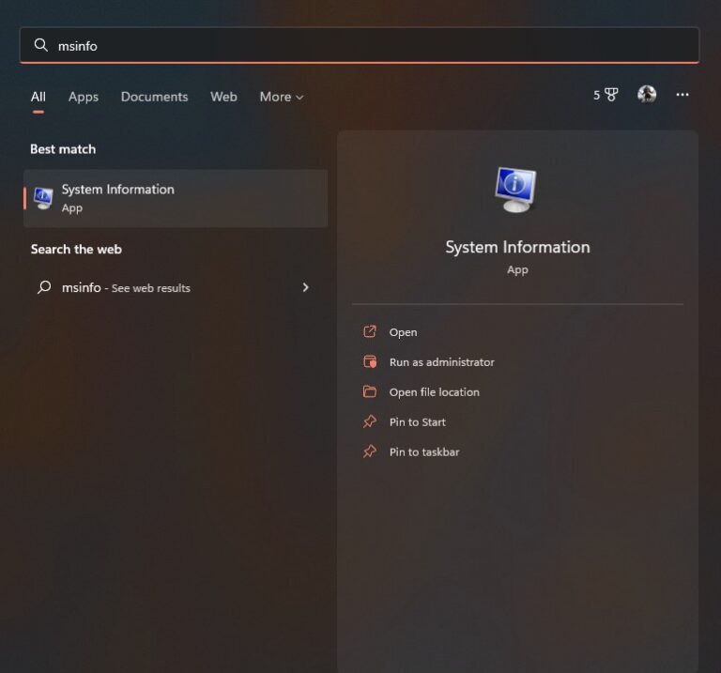The width and height of the screenshot is (721, 673).
Task: Run System Information as administrator
Action: 442,361
